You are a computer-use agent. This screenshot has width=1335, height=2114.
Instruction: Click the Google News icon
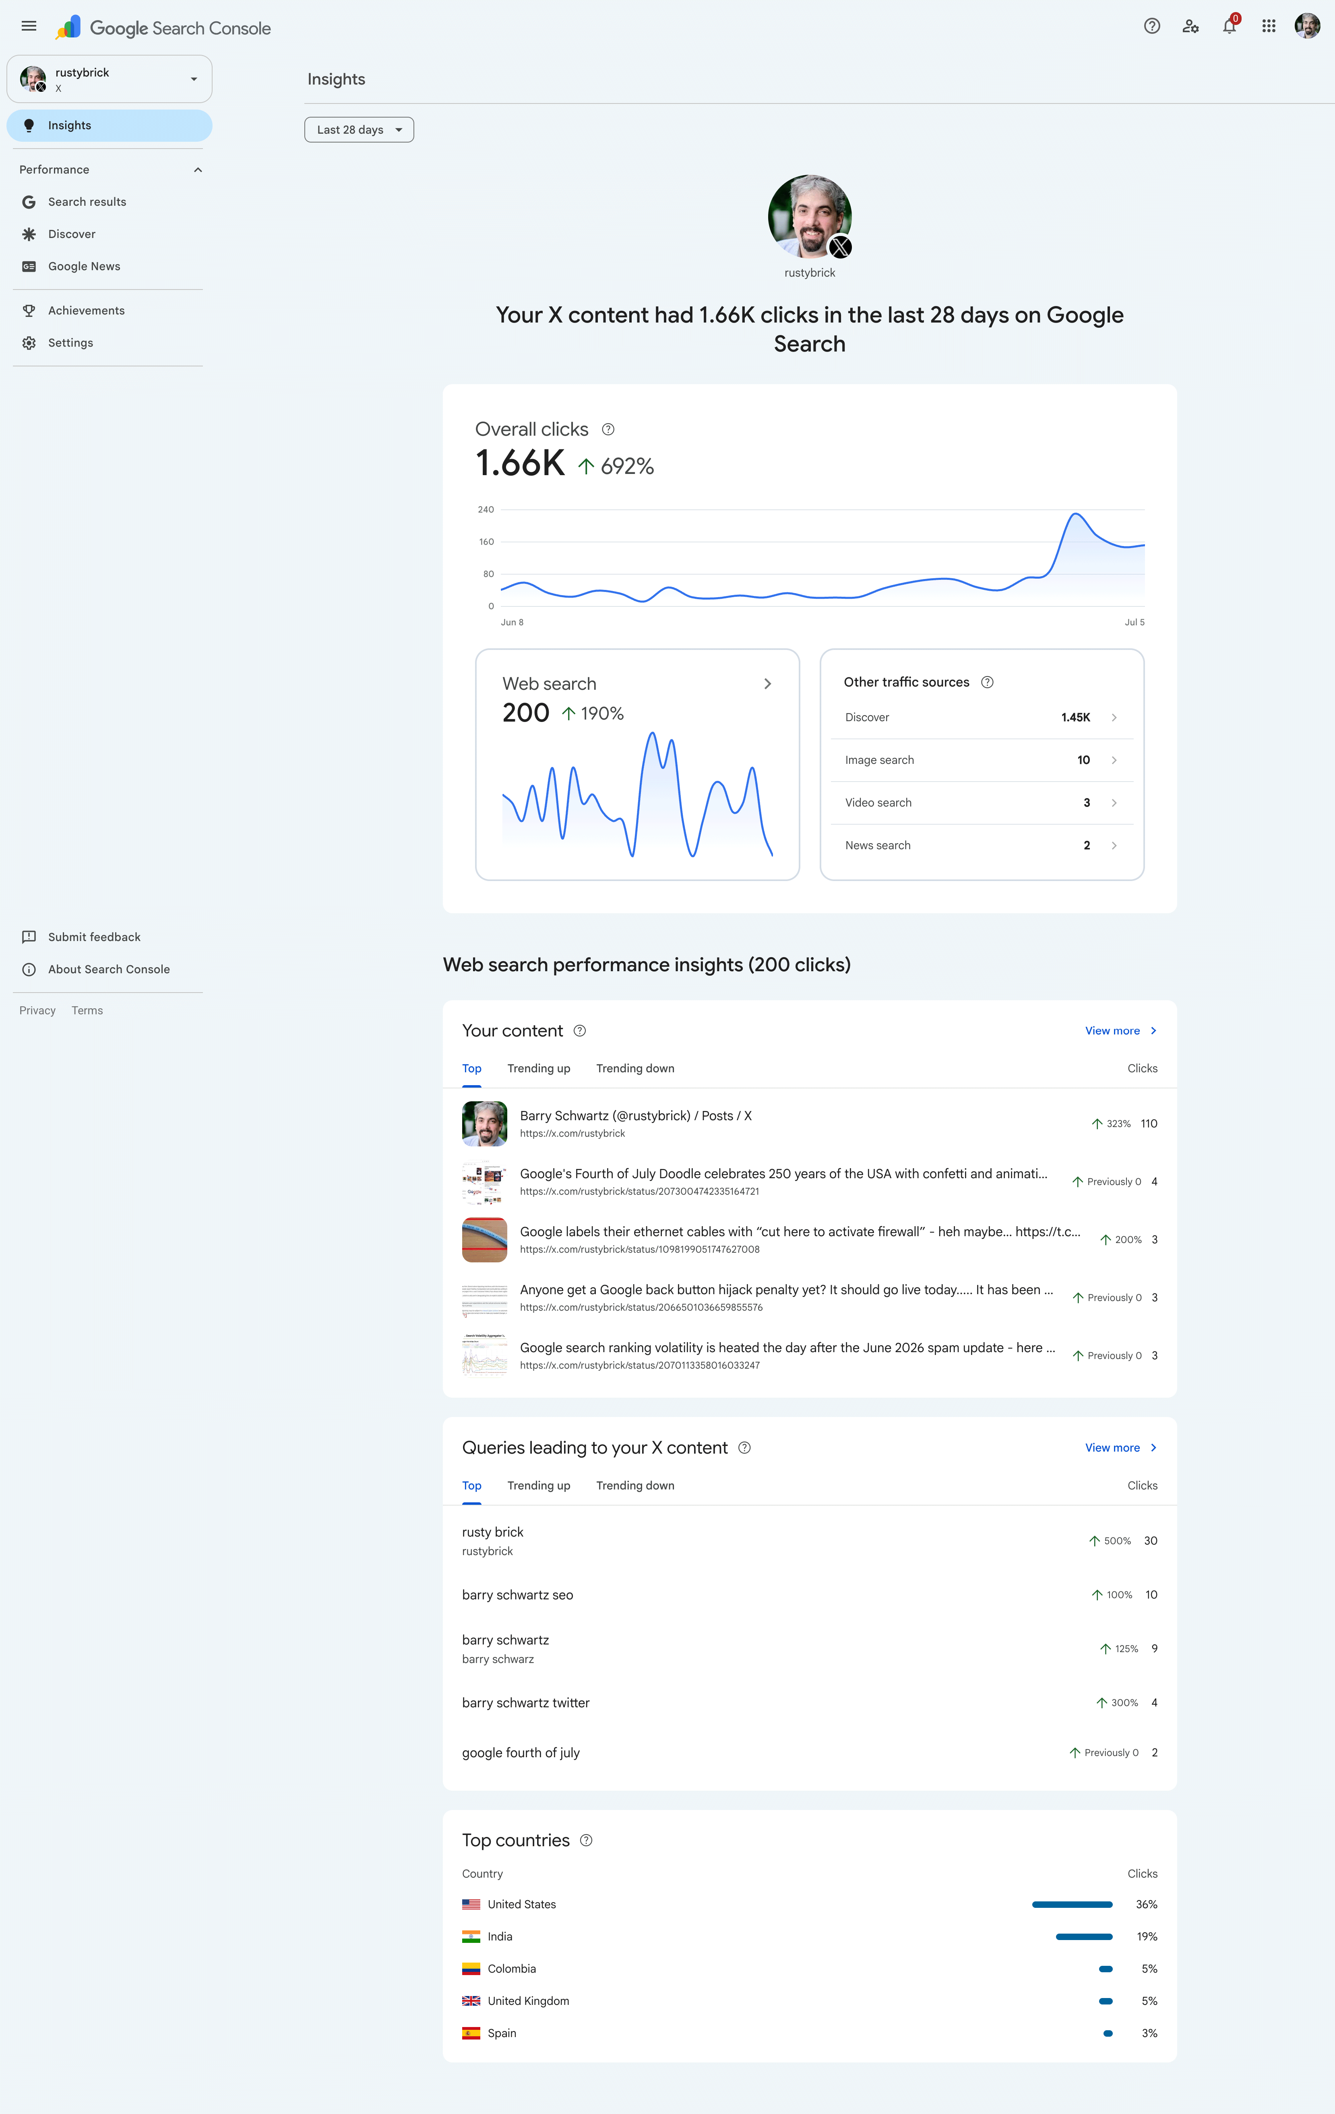[29, 267]
